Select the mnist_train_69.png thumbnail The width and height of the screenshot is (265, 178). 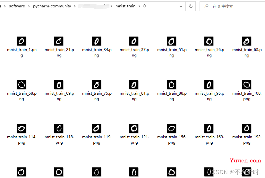pyautogui.click(x=59, y=85)
